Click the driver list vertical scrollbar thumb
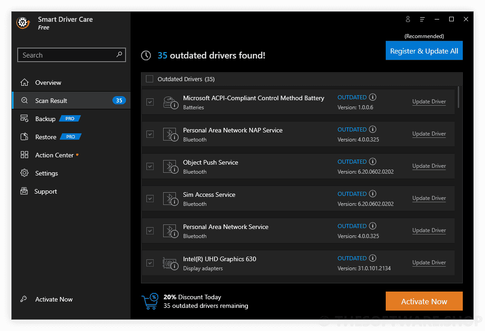Image resolution: width=485 pixels, height=331 pixels. [458, 97]
